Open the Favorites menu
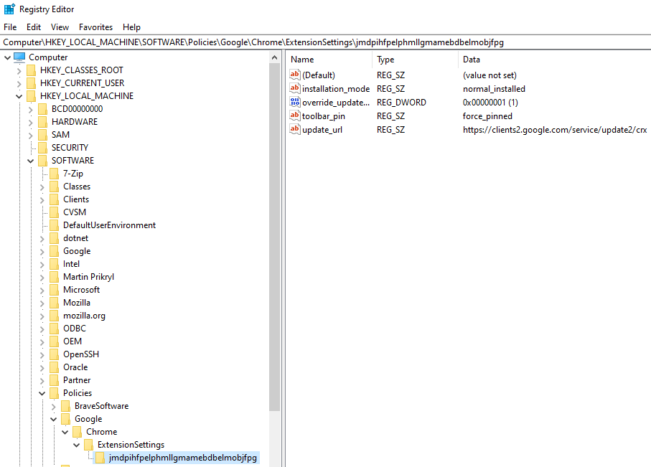651x467 pixels. [x=95, y=27]
